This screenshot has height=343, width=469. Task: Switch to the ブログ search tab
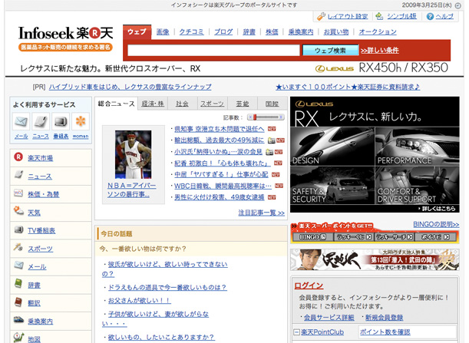pyautogui.click(x=223, y=32)
